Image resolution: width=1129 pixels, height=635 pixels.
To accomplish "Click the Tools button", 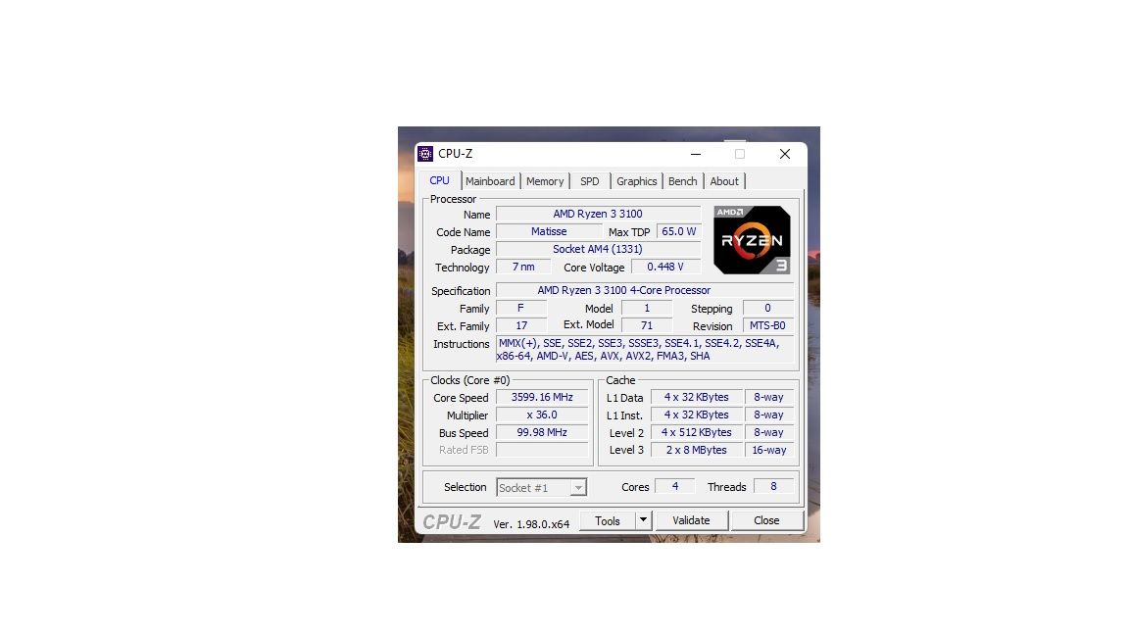I will [607, 520].
